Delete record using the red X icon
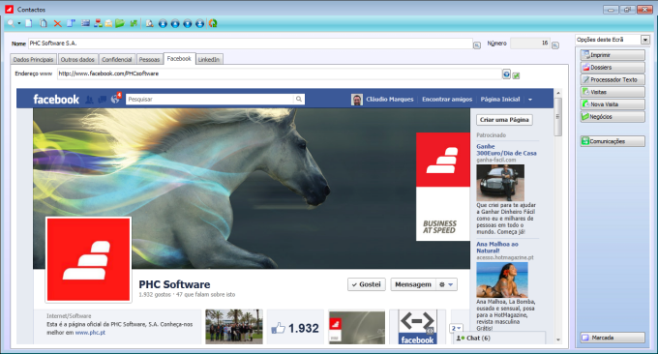 [57, 24]
